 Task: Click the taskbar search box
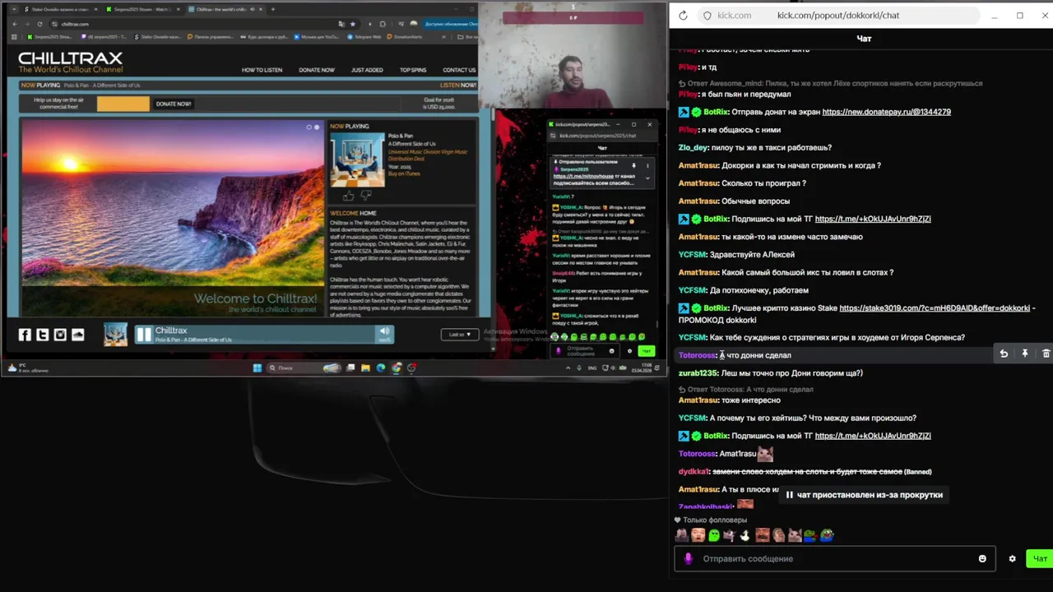pos(304,368)
